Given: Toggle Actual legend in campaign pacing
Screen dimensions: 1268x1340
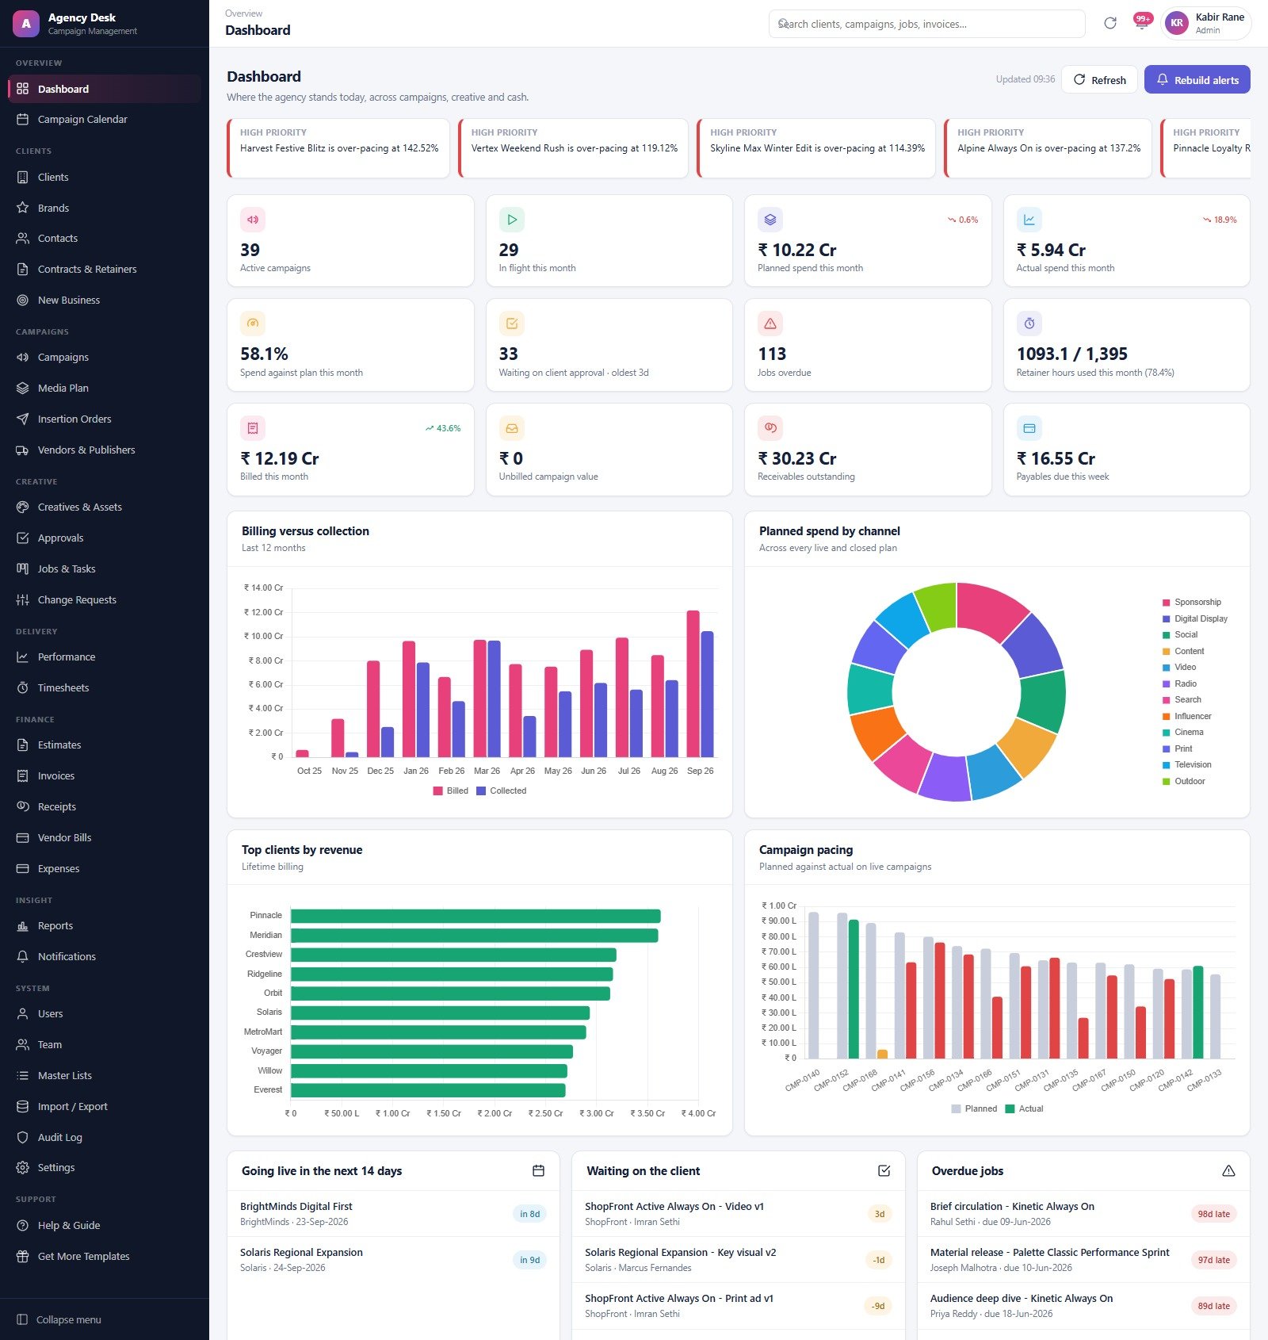Looking at the screenshot, I should [1024, 1109].
